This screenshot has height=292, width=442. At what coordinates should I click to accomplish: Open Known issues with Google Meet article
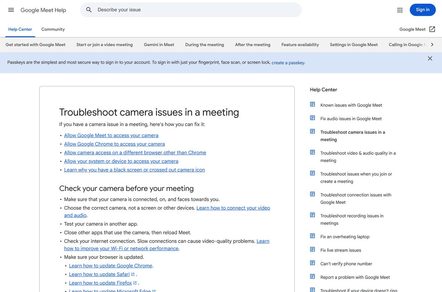[x=351, y=105]
